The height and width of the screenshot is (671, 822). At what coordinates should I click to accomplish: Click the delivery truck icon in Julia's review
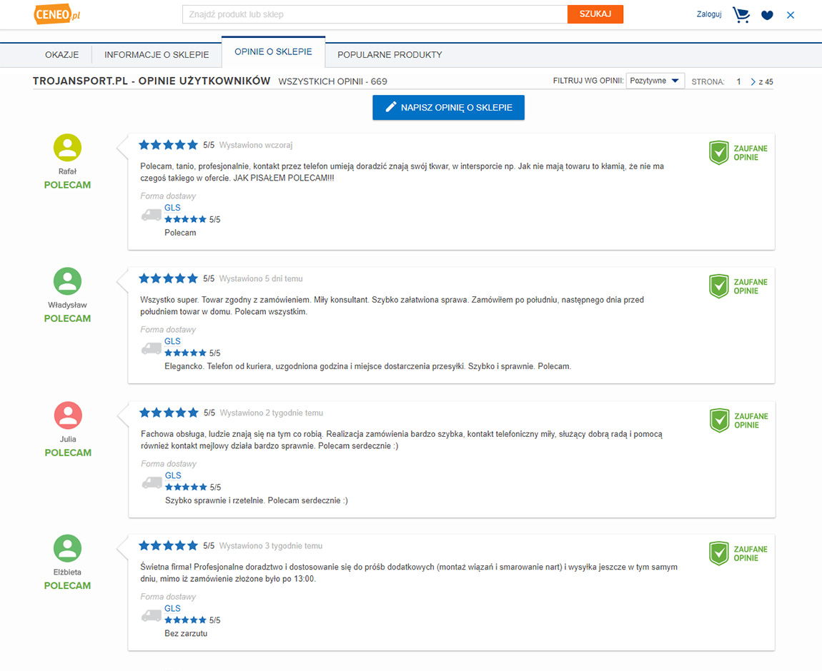point(152,483)
